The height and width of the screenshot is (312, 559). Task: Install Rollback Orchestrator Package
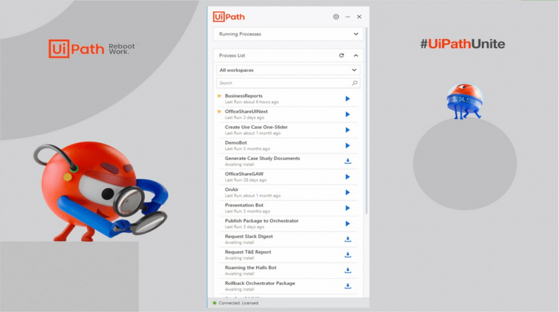click(x=348, y=286)
